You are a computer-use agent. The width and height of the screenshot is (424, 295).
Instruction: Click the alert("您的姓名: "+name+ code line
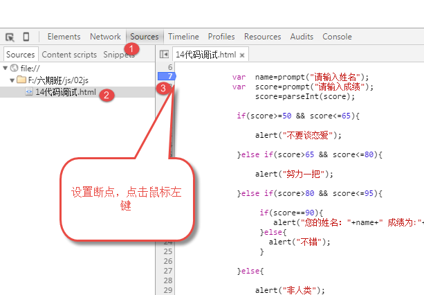pyautogui.click(x=349, y=222)
